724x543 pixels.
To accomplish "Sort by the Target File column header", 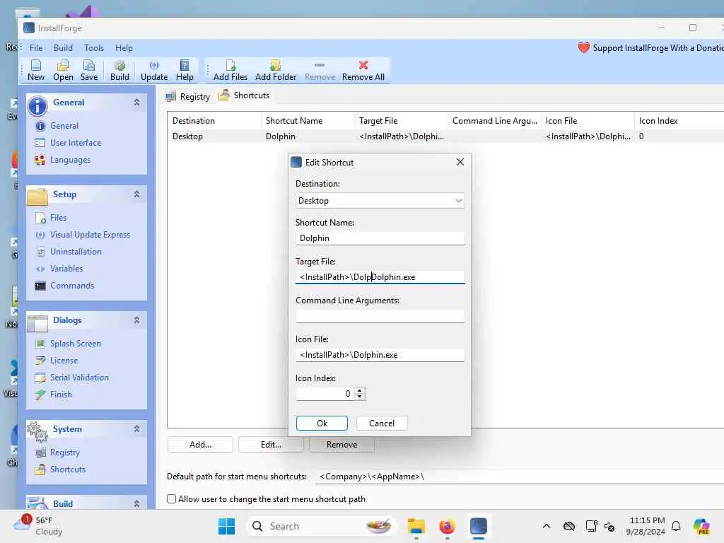I will (x=402, y=121).
